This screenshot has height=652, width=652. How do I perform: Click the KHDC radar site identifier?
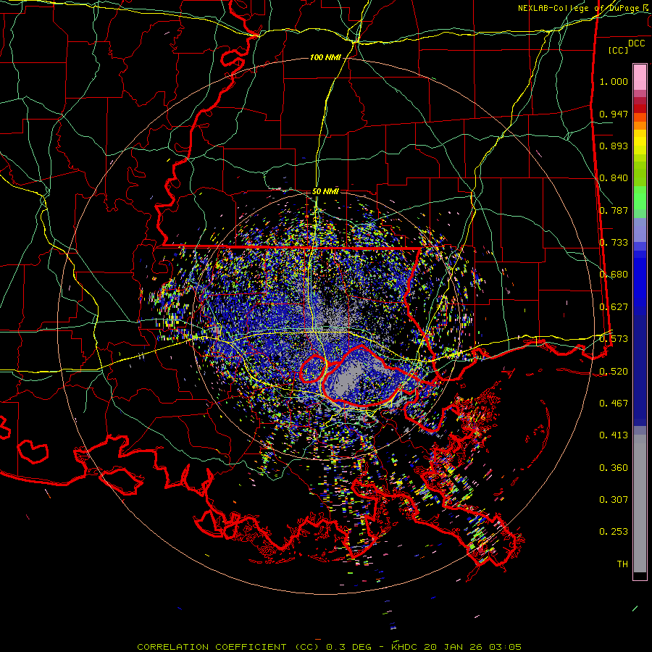pyautogui.click(x=406, y=647)
